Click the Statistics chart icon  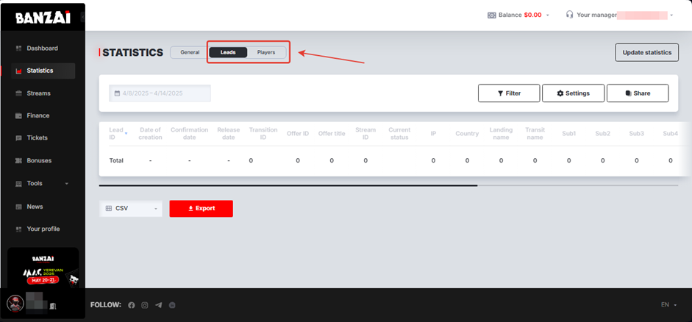click(x=18, y=71)
